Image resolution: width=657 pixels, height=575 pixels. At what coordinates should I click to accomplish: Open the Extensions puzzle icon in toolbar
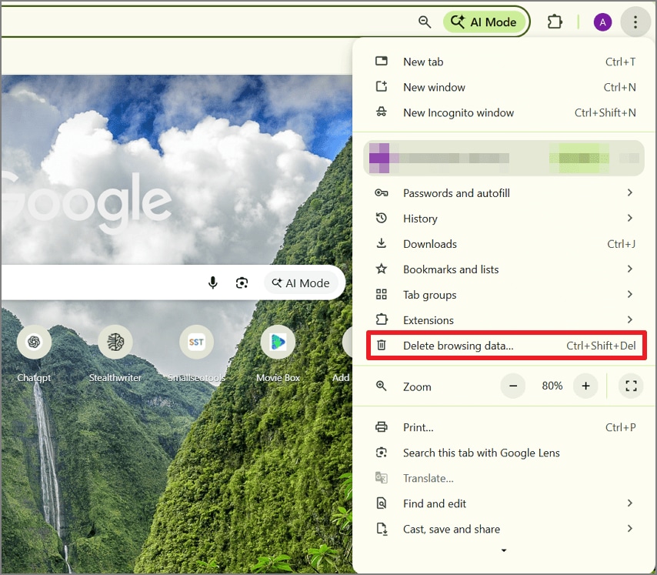point(555,22)
